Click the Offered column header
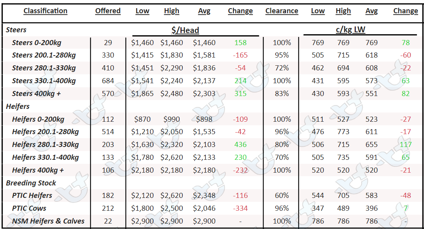 pos(108,11)
